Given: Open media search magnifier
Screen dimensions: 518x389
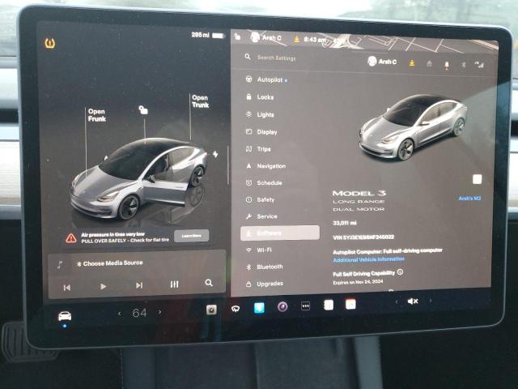Looking at the screenshot, I should tap(209, 283).
